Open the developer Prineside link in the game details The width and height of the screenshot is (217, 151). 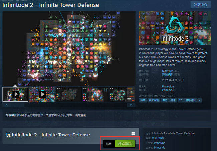[x=168, y=86]
